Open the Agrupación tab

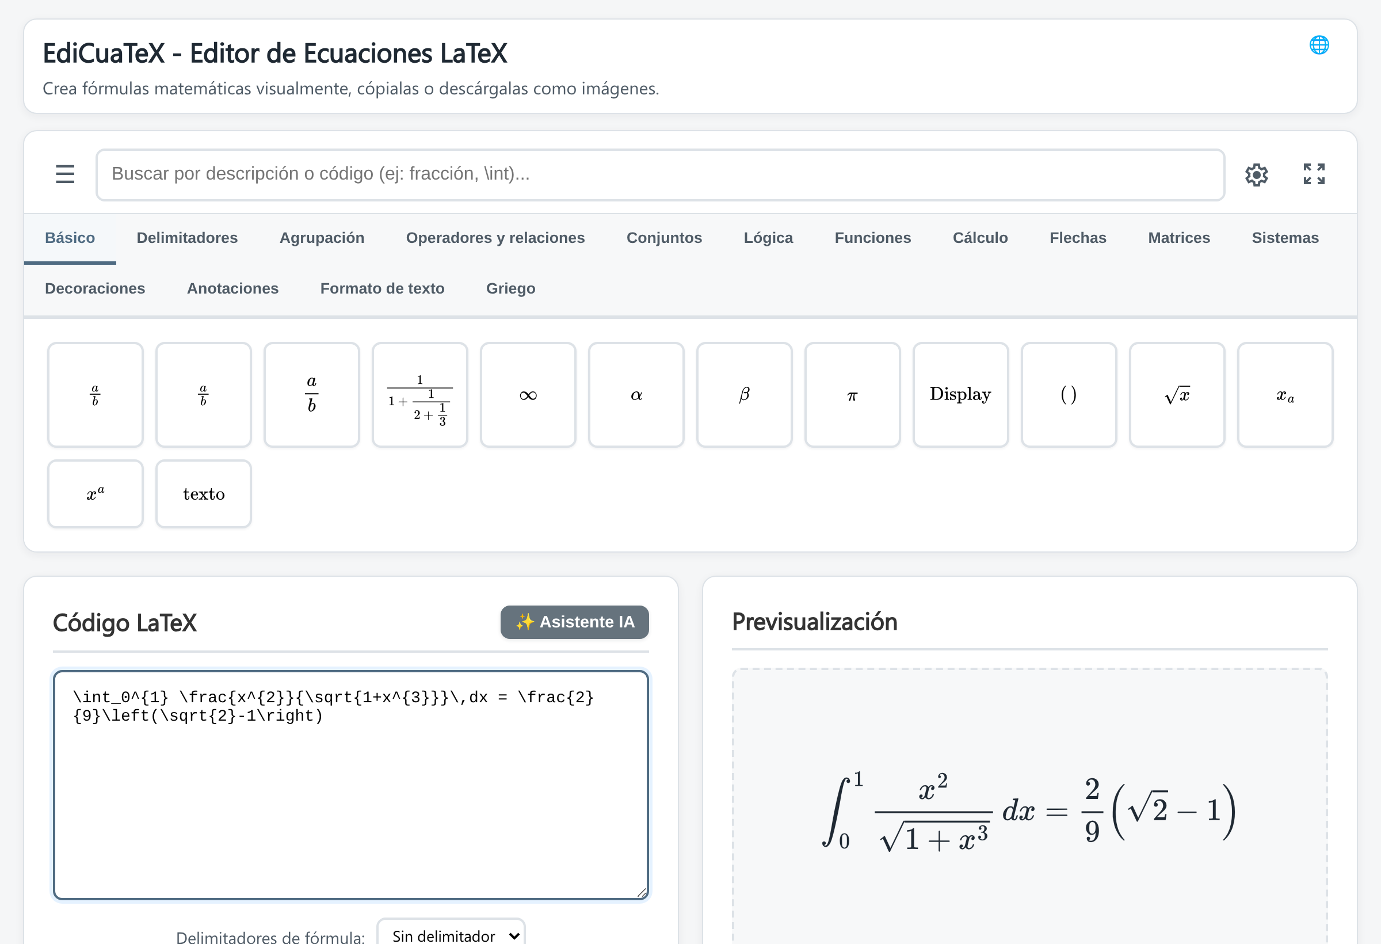tap(322, 238)
